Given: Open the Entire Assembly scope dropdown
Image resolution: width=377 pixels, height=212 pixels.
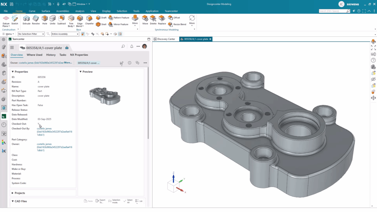Looking at the screenshot, I should (65, 34).
